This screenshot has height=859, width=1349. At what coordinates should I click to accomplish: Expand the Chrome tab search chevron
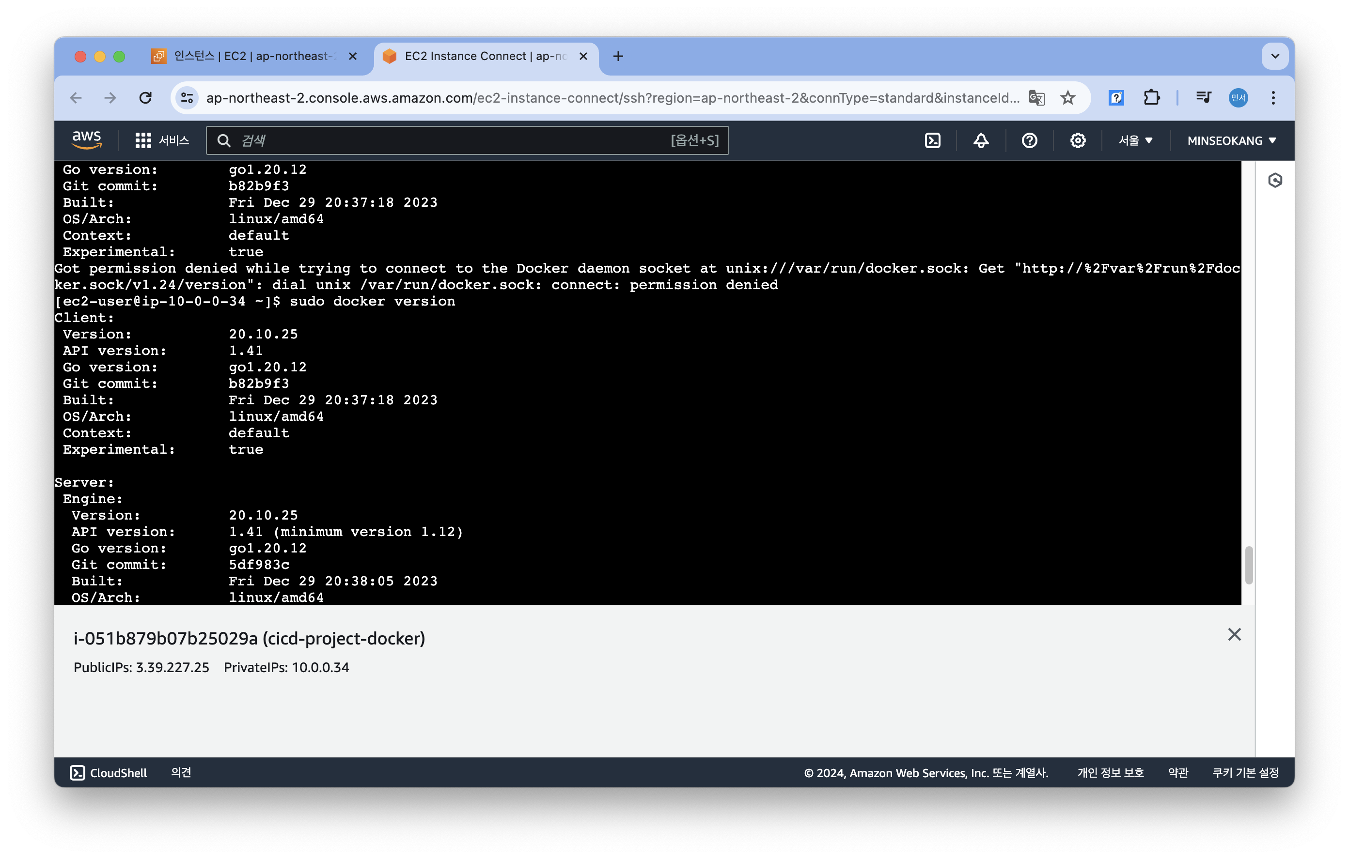[x=1275, y=56]
